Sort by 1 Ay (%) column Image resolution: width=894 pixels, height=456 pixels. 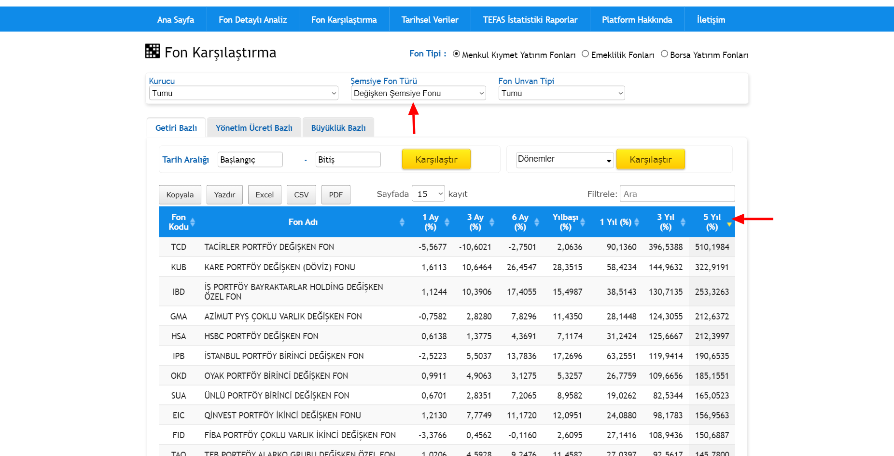(447, 222)
